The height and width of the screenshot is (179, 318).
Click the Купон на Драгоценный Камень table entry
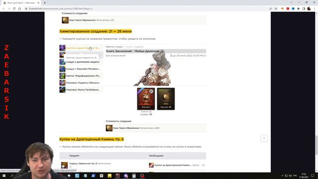[173, 165]
